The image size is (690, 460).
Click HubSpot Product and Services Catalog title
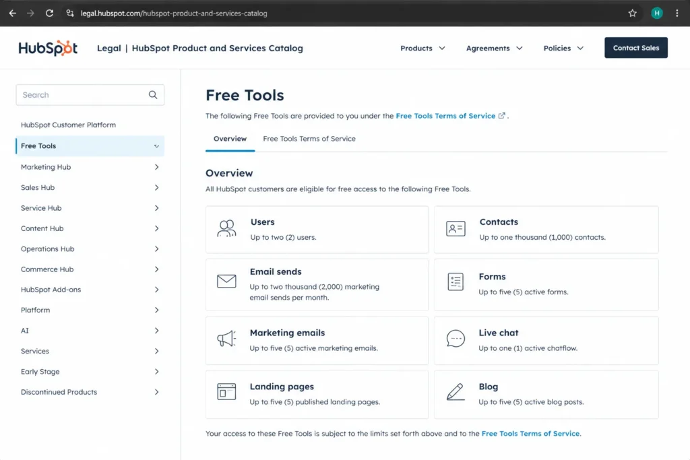tap(218, 48)
